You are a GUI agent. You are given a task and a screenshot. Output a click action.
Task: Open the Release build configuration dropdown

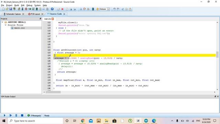108,9
